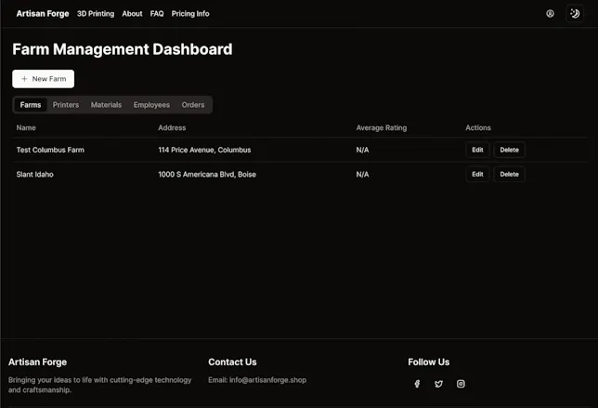598x408 pixels.
Task: Click the Address column header
Action: (x=172, y=128)
